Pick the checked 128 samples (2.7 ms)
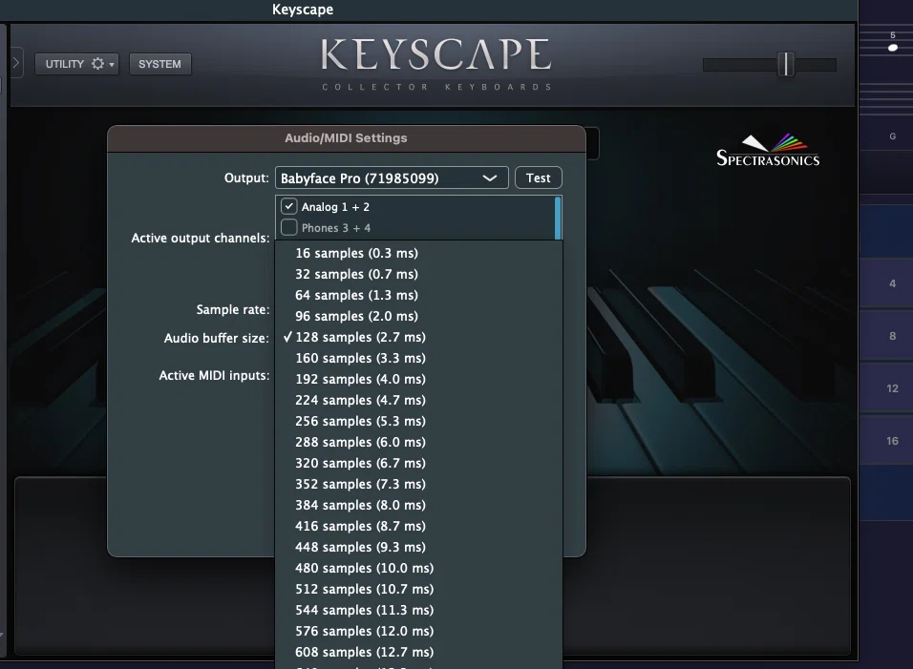Image resolution: width=913 pixels, height=669 pixels. click(418, 337)
